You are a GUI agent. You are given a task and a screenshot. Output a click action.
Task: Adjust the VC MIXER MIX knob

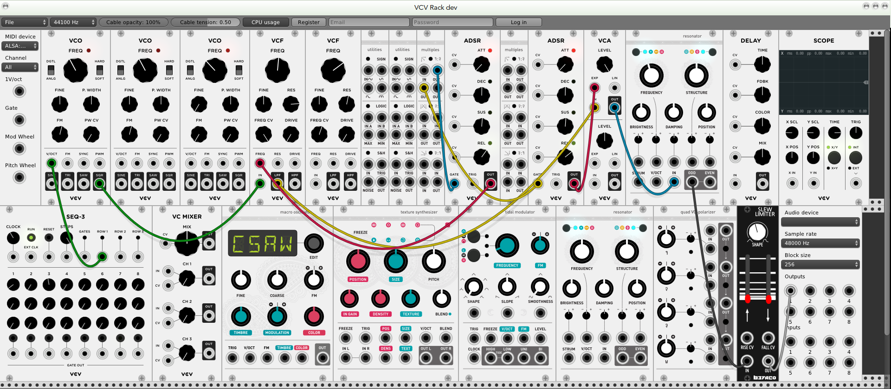[x=187, y=243]
